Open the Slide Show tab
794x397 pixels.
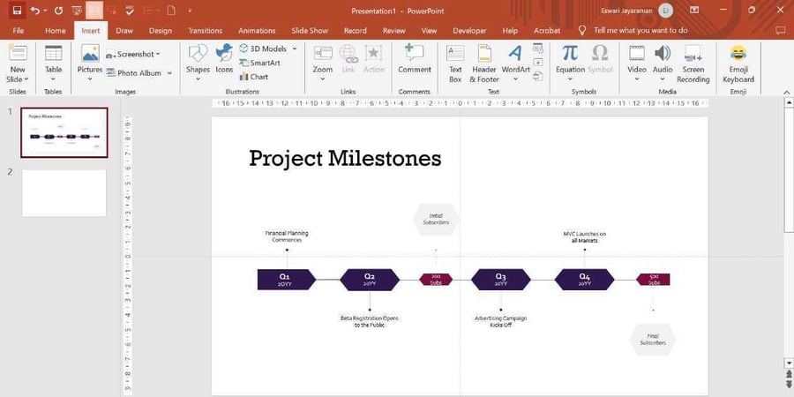(x=310, y=30)
